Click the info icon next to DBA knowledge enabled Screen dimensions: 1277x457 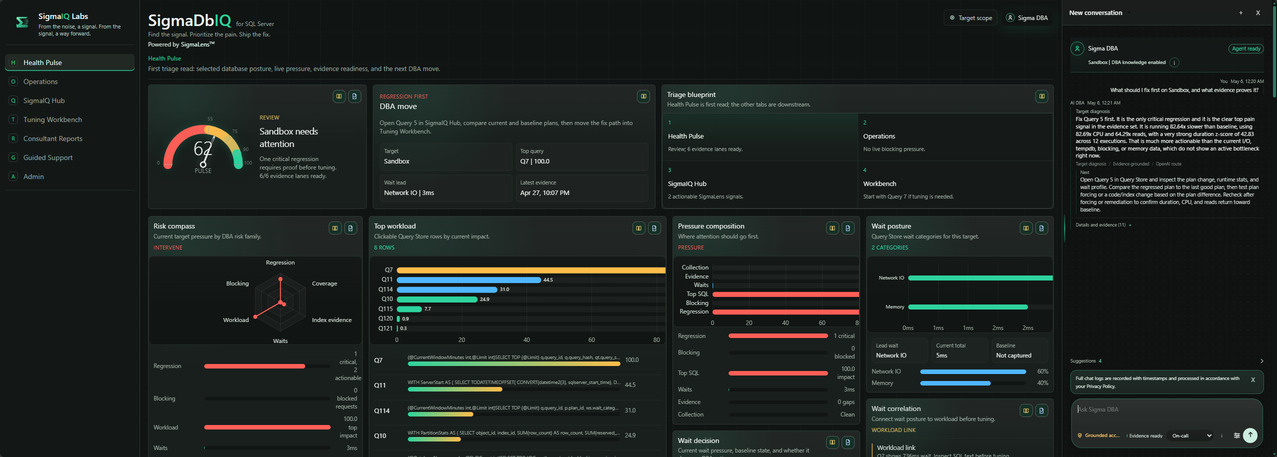pos(1174,62)
